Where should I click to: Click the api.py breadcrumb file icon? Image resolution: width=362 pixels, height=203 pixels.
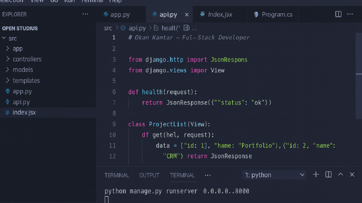tap(123, 28)
